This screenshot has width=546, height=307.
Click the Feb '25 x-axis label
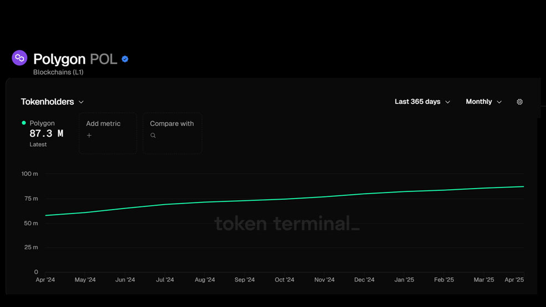(444, 279)
